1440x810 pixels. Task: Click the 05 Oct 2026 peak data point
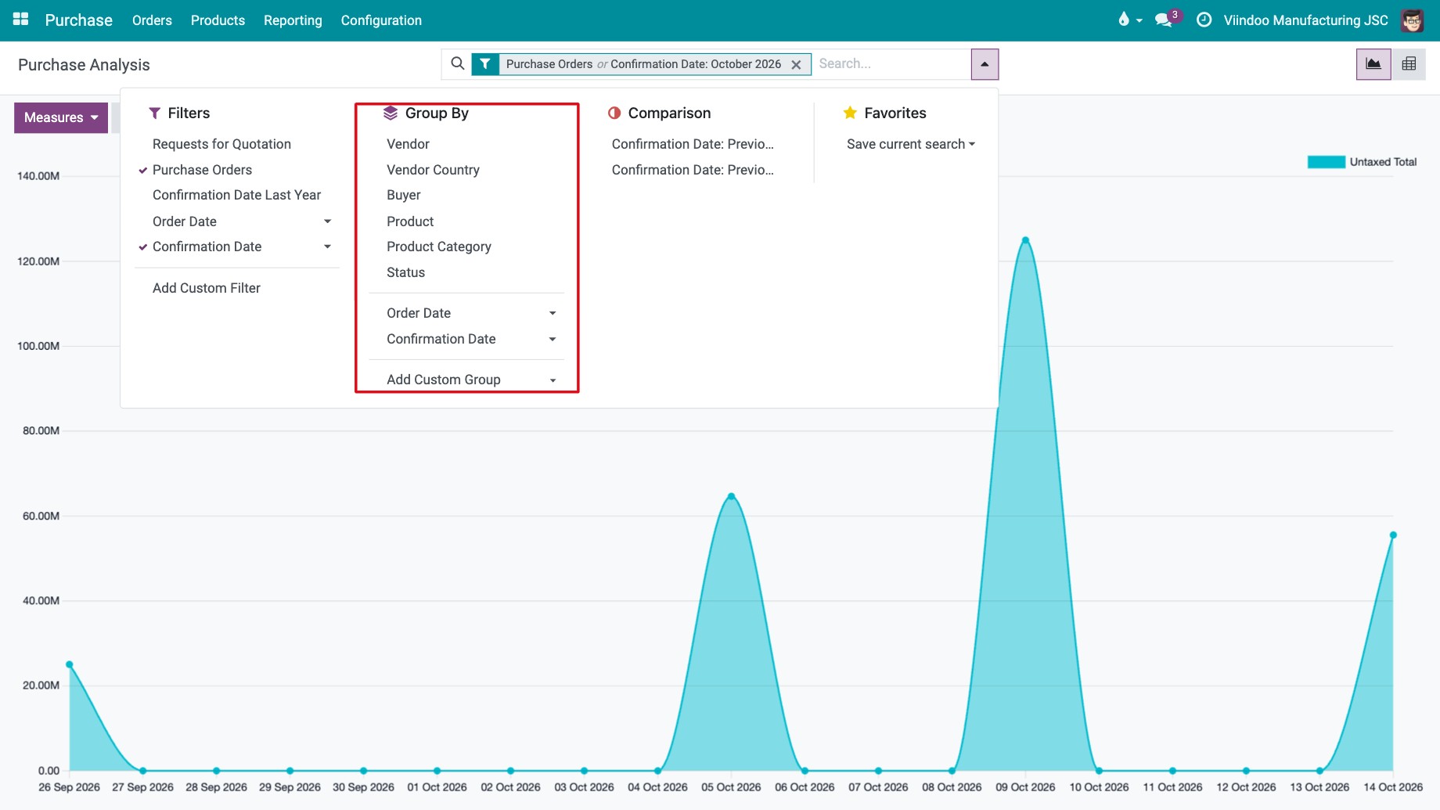pos(731,496)
